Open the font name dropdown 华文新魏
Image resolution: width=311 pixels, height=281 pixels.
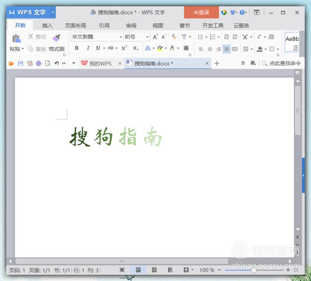click(120, 37)
